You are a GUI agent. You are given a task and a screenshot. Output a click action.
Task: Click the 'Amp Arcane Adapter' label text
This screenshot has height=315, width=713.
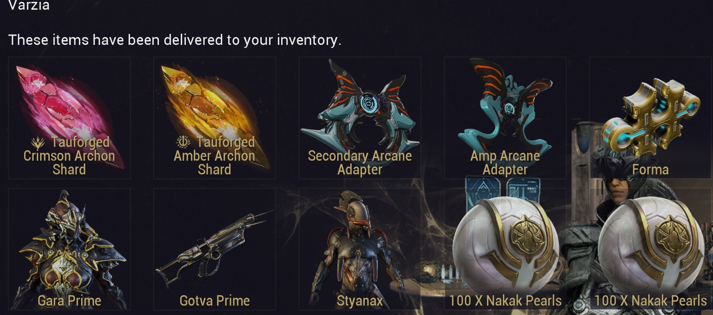pyautogui.click(x=505, y=163)
